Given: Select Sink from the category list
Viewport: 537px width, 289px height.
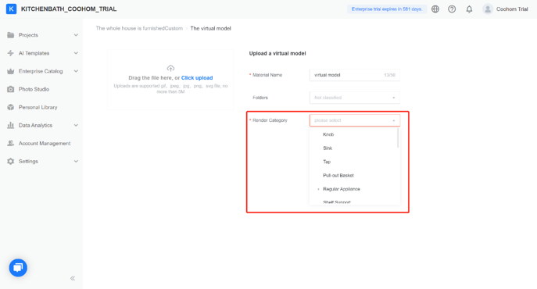Looking at the screenshot, I should click(328, 148).
